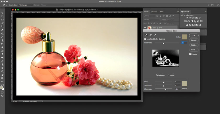Toggle the Preview checkbox
This screenshot has height=114, width=220.
point(190,54)
